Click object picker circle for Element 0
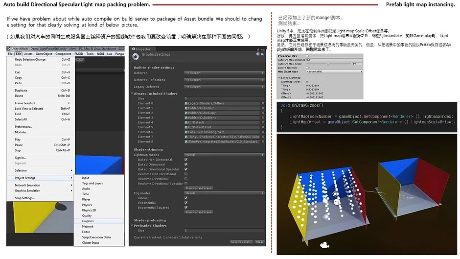Screen dimensions: 460x259 (x=263, y=103)
